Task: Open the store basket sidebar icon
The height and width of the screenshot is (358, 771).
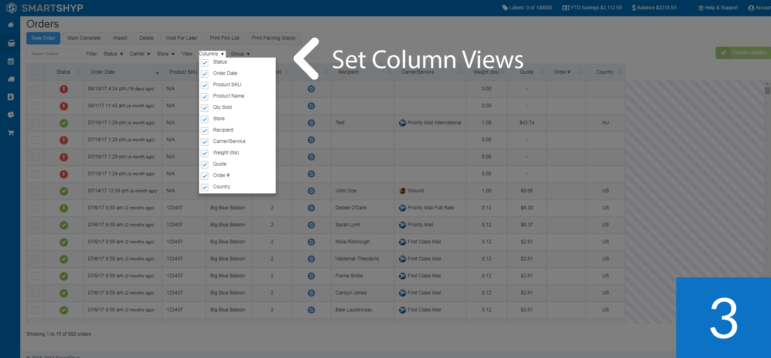Action: (x=11, y=43)
